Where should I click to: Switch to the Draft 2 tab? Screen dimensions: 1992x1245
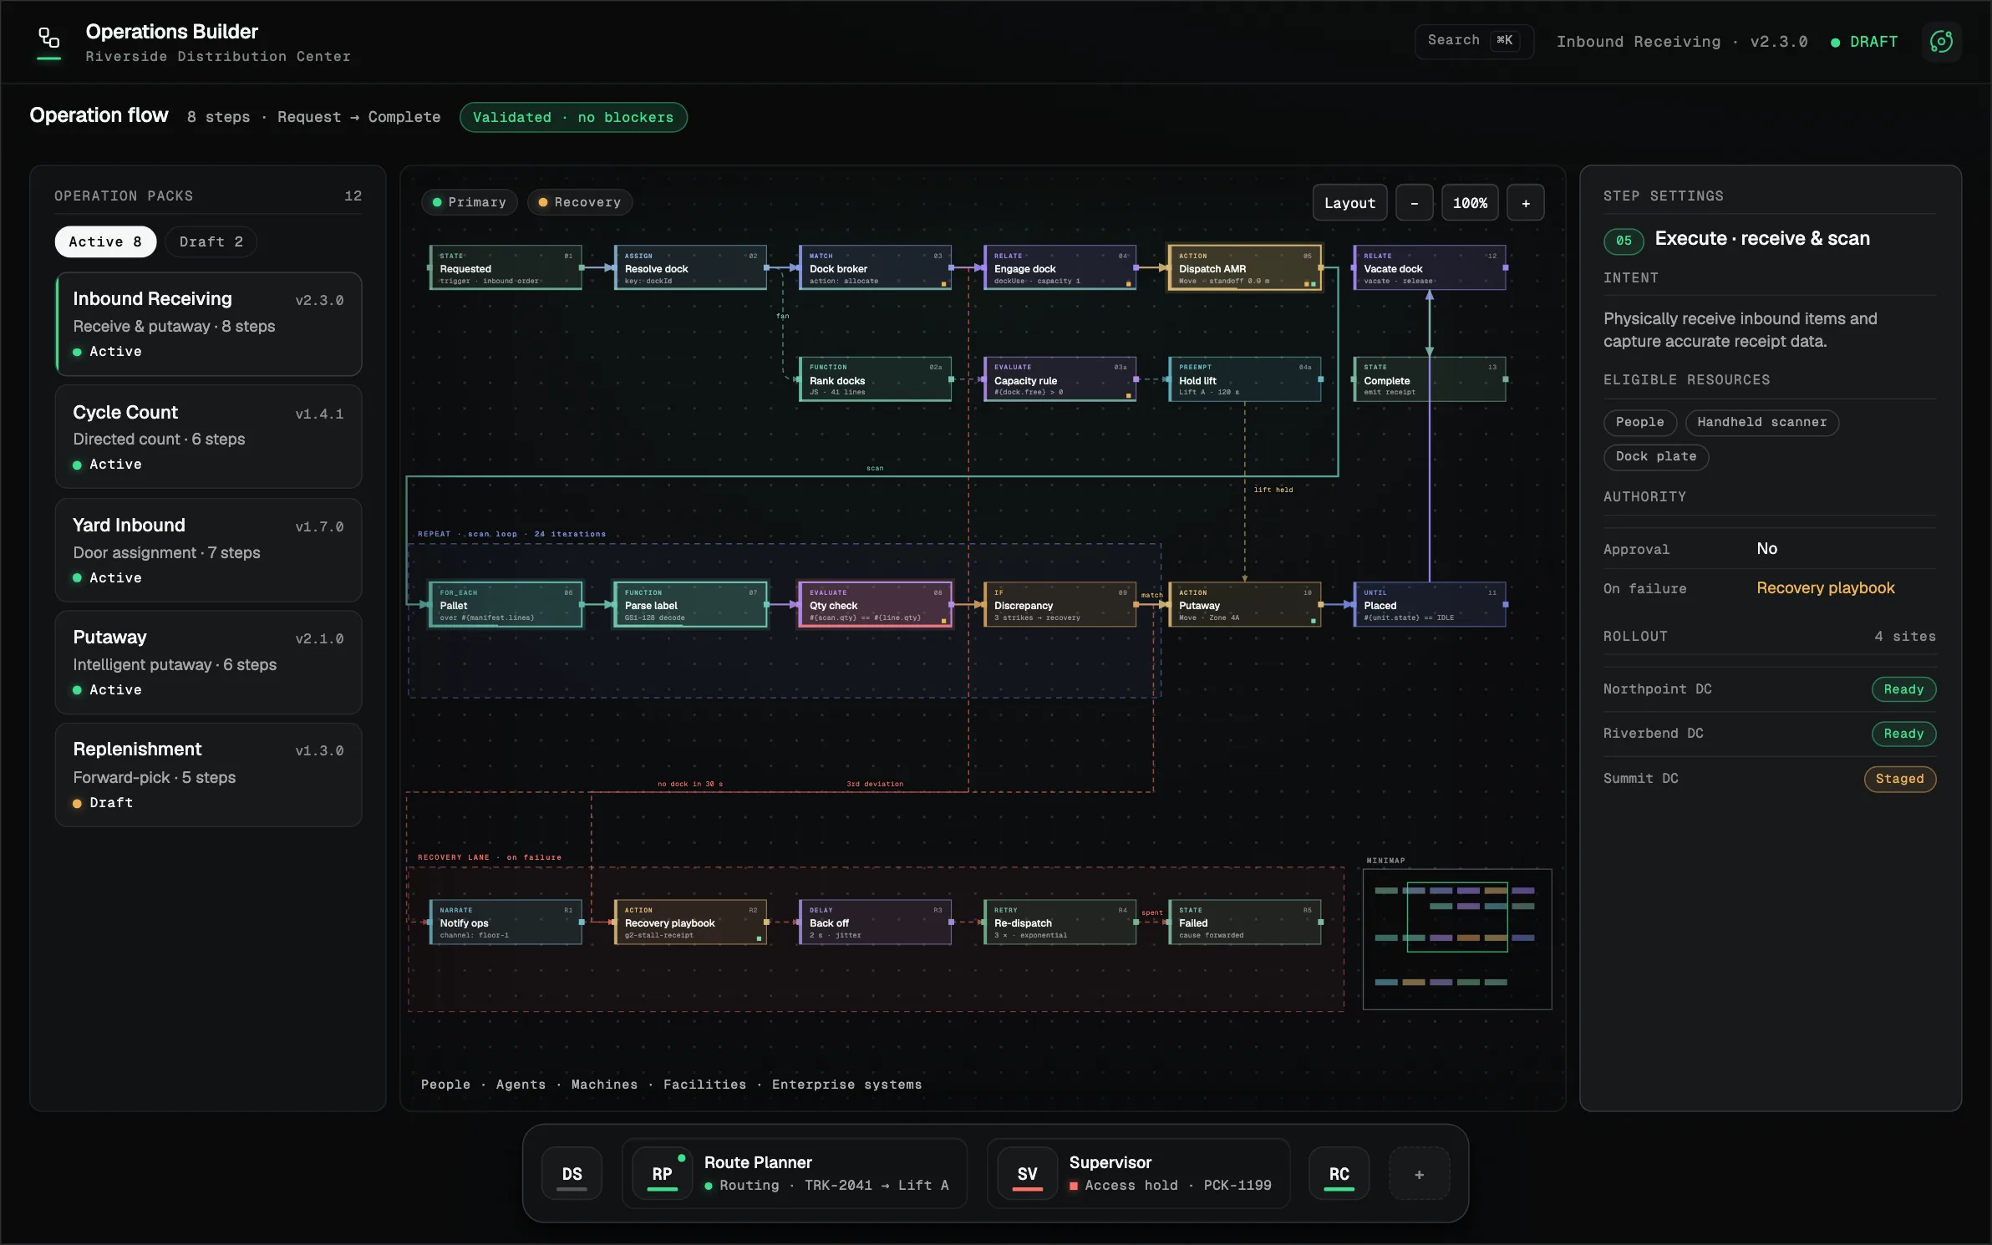[211, 241]
